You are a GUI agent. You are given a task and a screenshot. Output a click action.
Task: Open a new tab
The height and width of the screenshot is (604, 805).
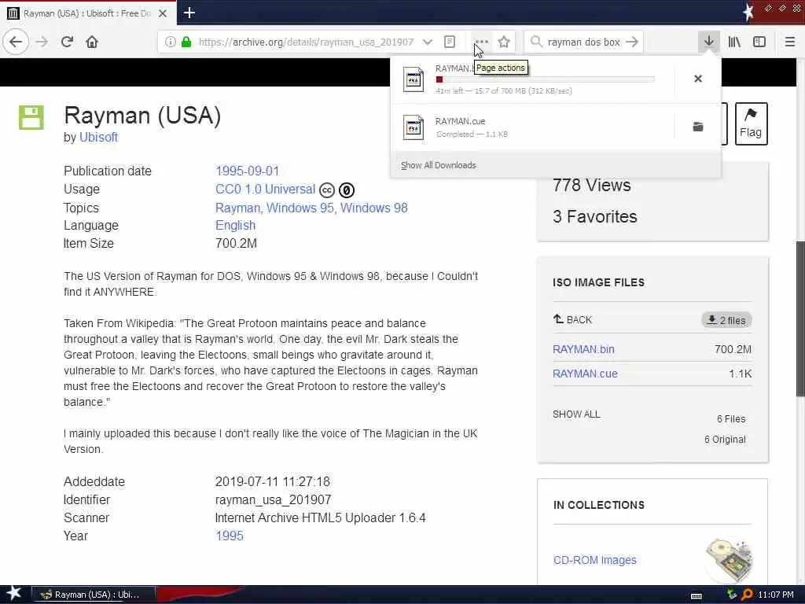189,13
